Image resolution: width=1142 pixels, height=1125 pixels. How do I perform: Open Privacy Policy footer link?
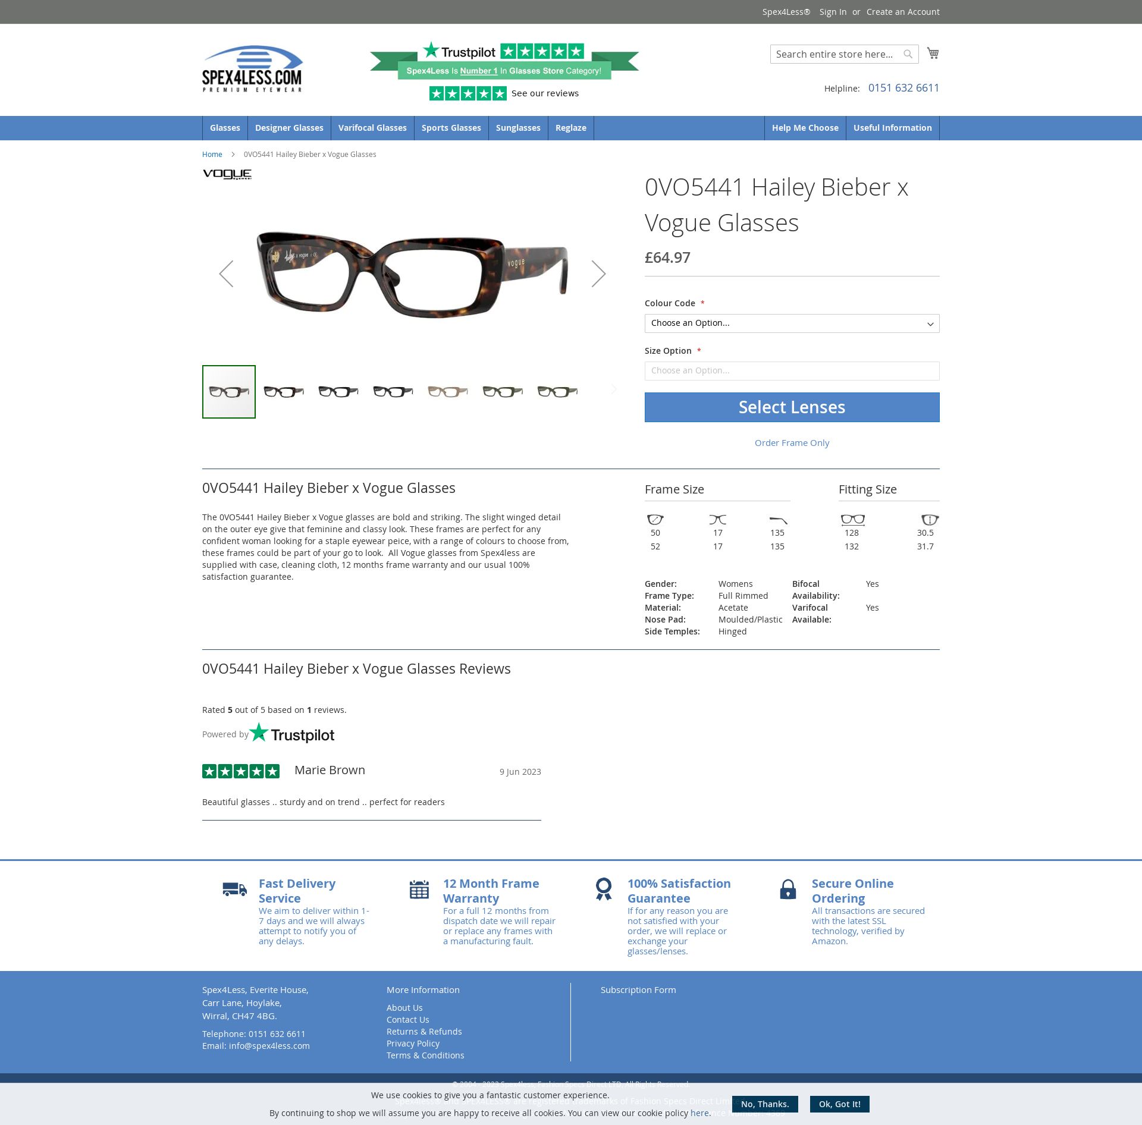413,1044
